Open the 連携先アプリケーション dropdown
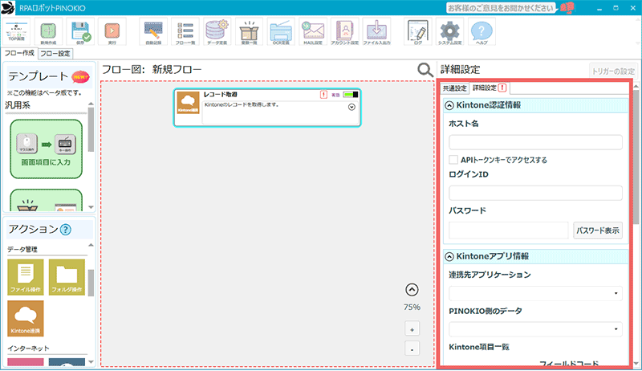 pos(535,293)
